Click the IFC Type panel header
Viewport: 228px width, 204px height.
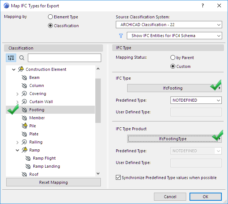(168, 48)
